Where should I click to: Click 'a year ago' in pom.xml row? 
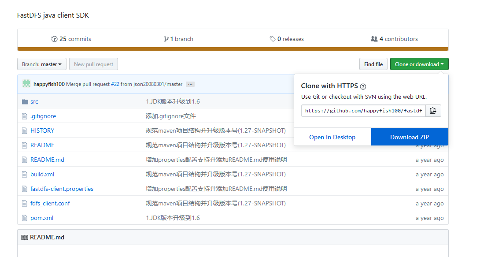[x=429, y=218]
